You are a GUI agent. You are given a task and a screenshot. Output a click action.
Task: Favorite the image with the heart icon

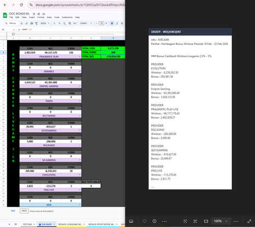144,221
